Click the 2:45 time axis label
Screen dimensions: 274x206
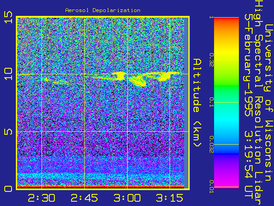pyautogui.click(x=84, y=198)
